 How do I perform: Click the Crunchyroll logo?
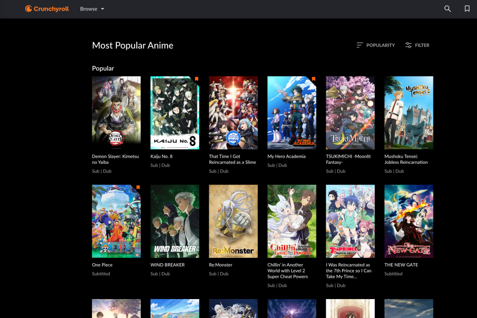(47, 9)
